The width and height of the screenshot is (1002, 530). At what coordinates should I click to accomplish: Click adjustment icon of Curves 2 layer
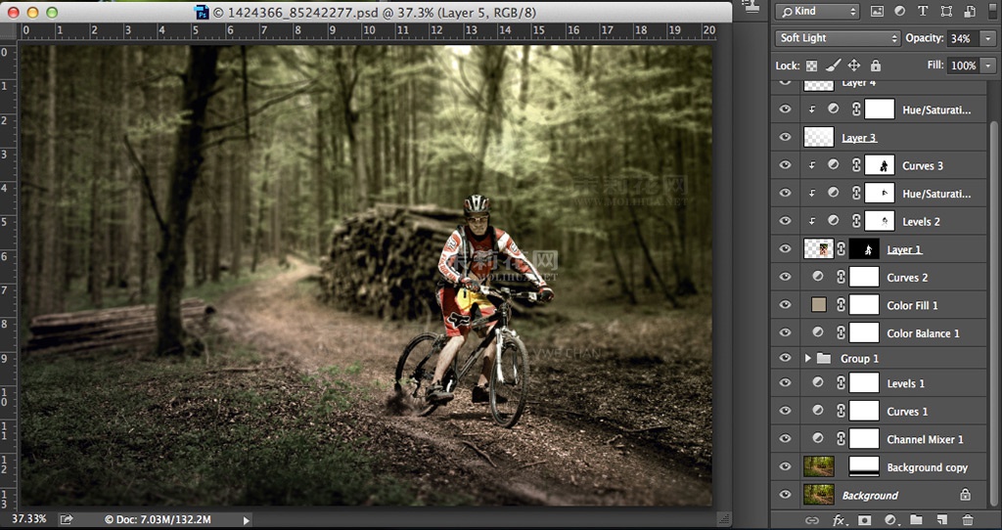coord(818,277)
